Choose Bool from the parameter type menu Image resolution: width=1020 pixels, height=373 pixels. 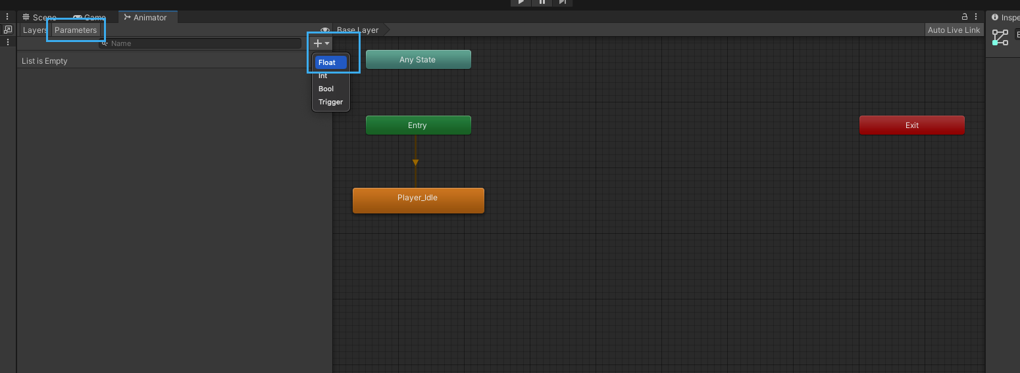(x=326, y=89)
